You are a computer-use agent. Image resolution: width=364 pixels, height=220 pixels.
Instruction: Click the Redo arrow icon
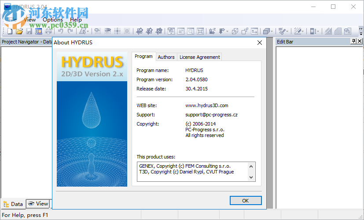click(x=70, y=31)
